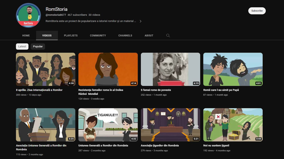Click '287 views • 2 months ago' text

(x=92, y=151)
